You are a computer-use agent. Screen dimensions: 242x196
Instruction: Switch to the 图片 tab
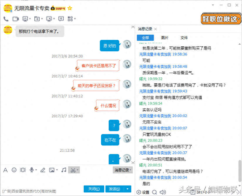click(165, 38)
